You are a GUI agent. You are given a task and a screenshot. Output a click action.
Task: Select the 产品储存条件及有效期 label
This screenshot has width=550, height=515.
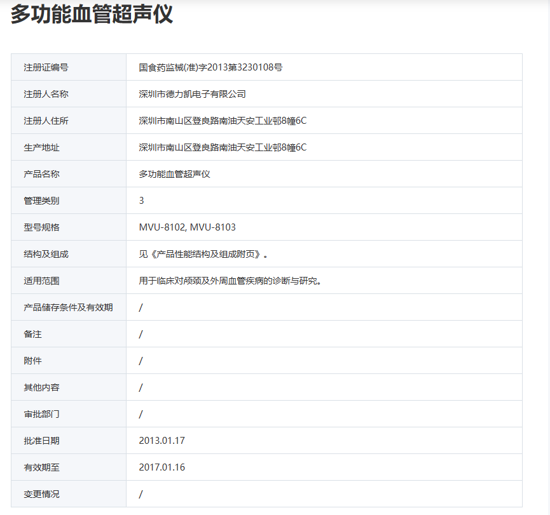68,307
